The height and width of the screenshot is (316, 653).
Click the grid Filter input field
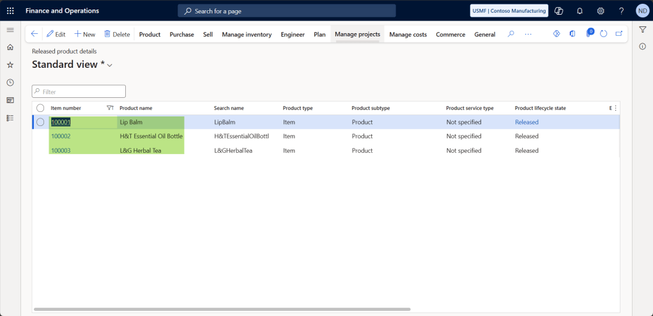(79, 91)
